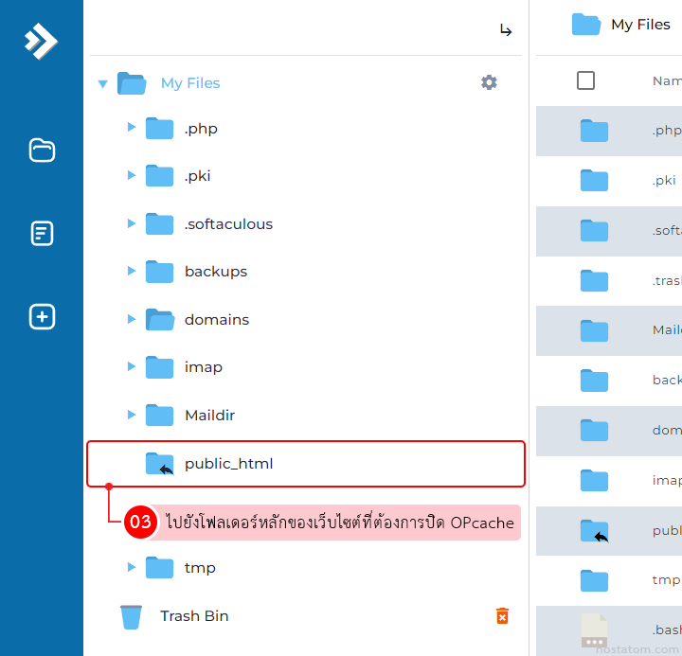The image size is (682, 656).
Task: Click the add new plus sidebar icon
Action: point(42,317)
